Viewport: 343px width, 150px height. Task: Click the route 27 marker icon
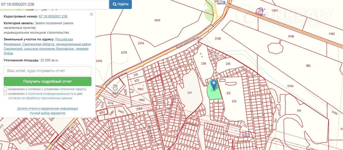(259, 11)
